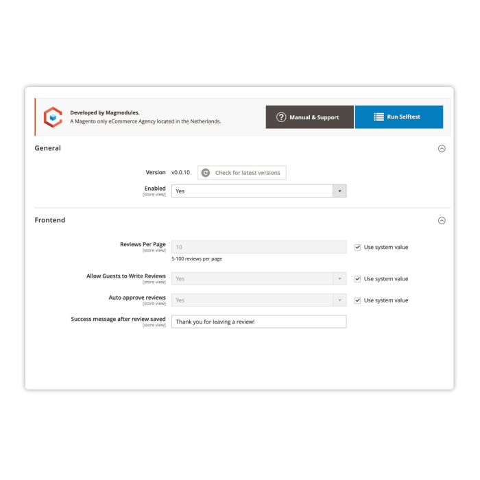Check for latest versions
The height and width of the screenshot is (480, 480).
tap(242, 173)
